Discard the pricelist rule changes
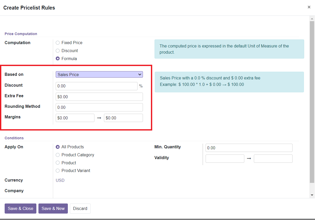315x220 pixels. tap(80, 208)
